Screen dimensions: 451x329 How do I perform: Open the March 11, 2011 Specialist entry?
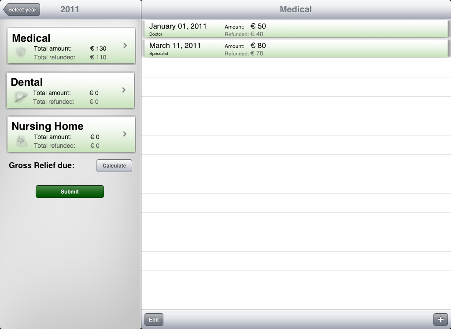175,48
